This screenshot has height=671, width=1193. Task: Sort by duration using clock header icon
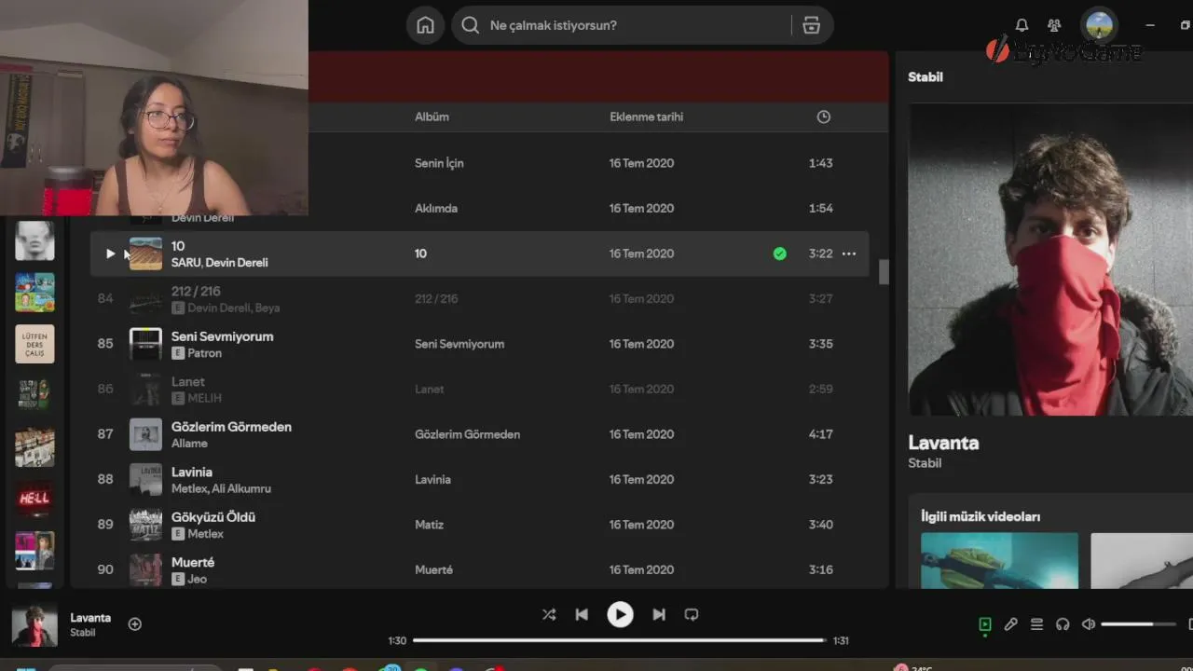pyautogui.click(x=823, y=116)
